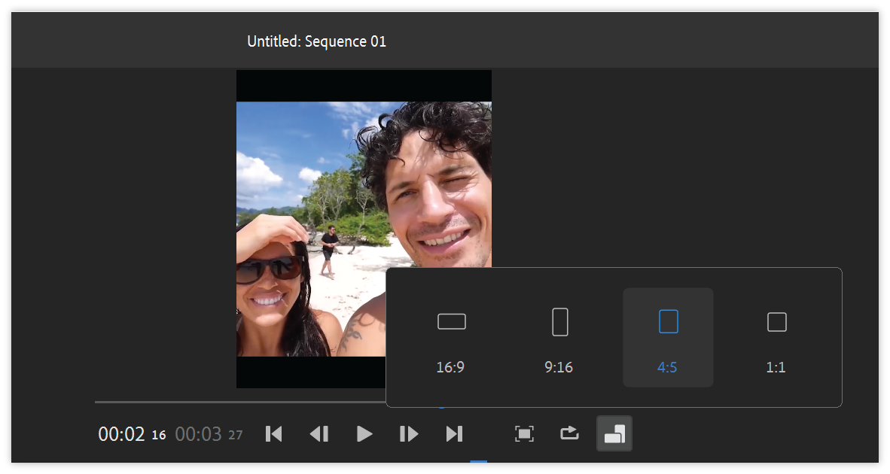Select the 16:9 landscape rectangle icon

coord(451,322)
